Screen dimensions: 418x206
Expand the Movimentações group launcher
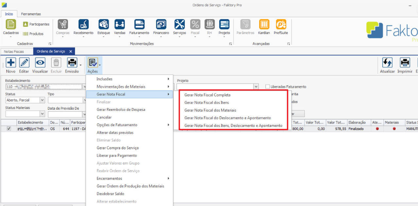click(231, 43)
